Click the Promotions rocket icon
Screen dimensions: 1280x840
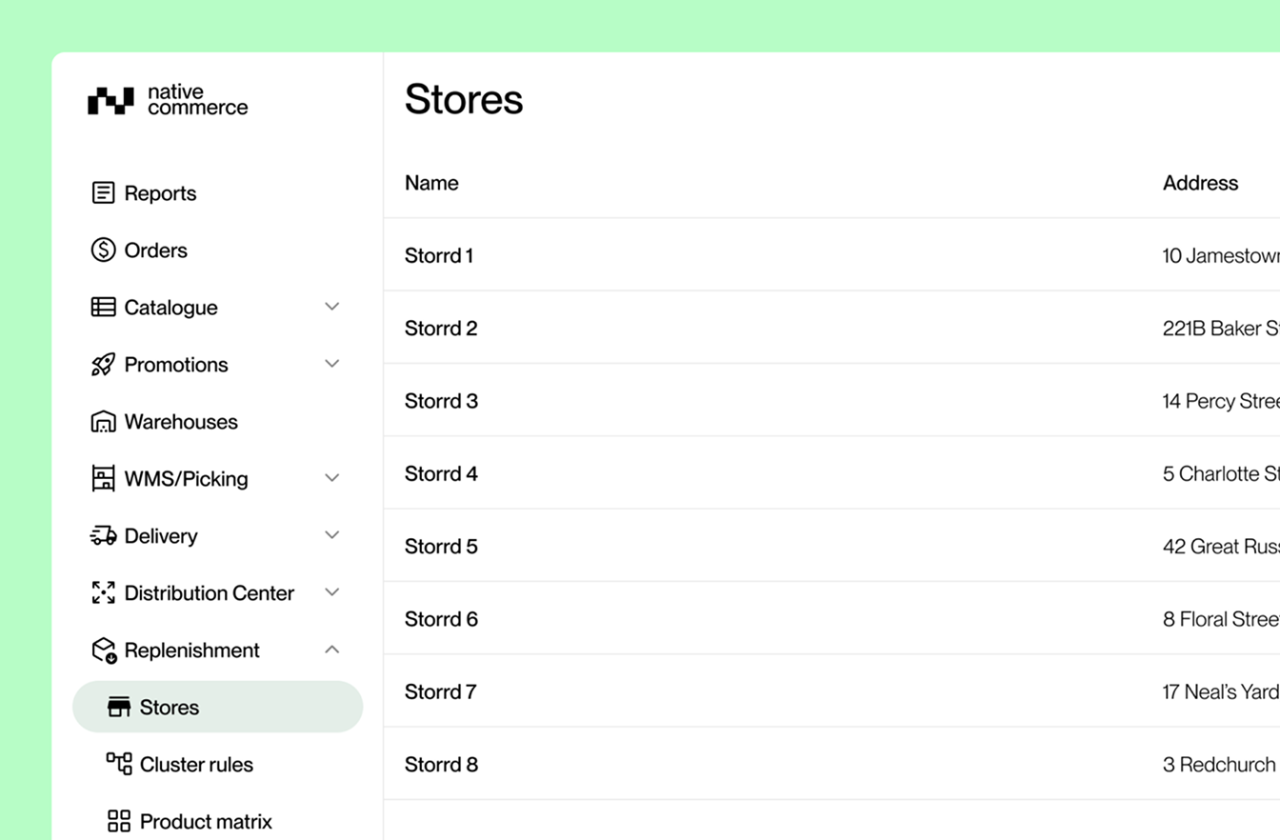point(103,365)
